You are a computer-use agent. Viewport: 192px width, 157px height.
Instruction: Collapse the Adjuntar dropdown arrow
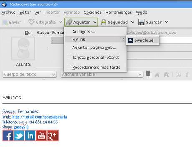click(95, 22)
